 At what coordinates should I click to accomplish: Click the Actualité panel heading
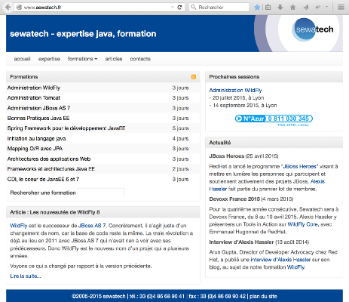(220, 143)
